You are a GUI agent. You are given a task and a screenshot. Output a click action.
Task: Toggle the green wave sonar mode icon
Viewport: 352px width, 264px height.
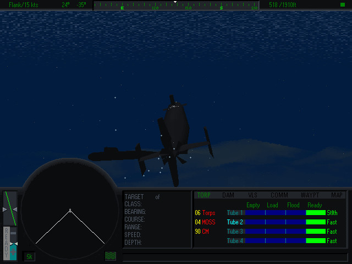click(111, 256)
